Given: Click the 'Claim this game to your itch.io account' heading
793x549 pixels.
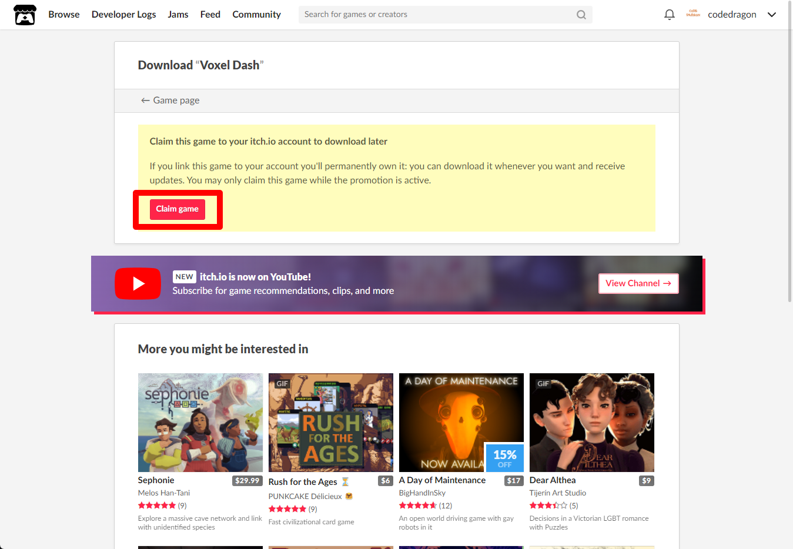Looking at the screenshot, I should pos(269,142).
